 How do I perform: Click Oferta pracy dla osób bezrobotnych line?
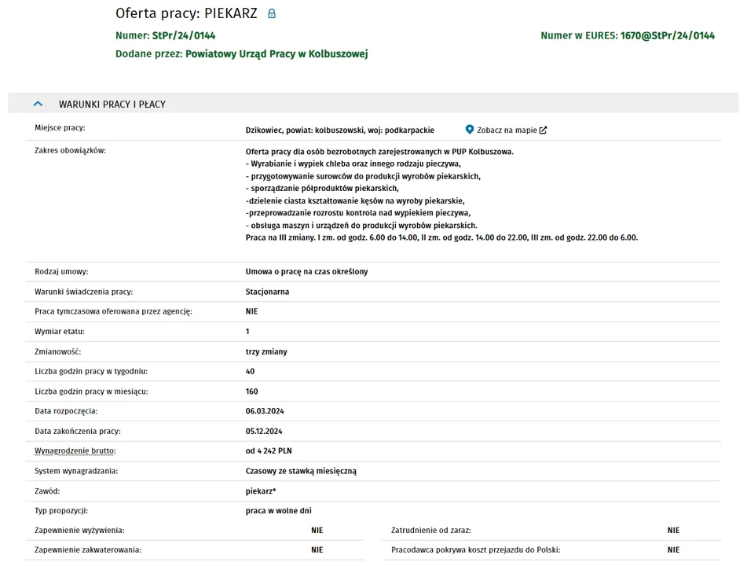coord(379,152)
